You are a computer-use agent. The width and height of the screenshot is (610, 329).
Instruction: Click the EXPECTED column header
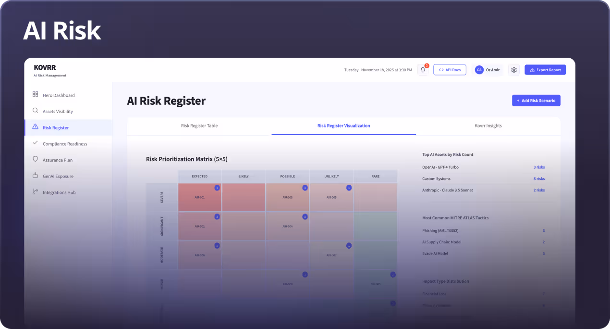200,177
